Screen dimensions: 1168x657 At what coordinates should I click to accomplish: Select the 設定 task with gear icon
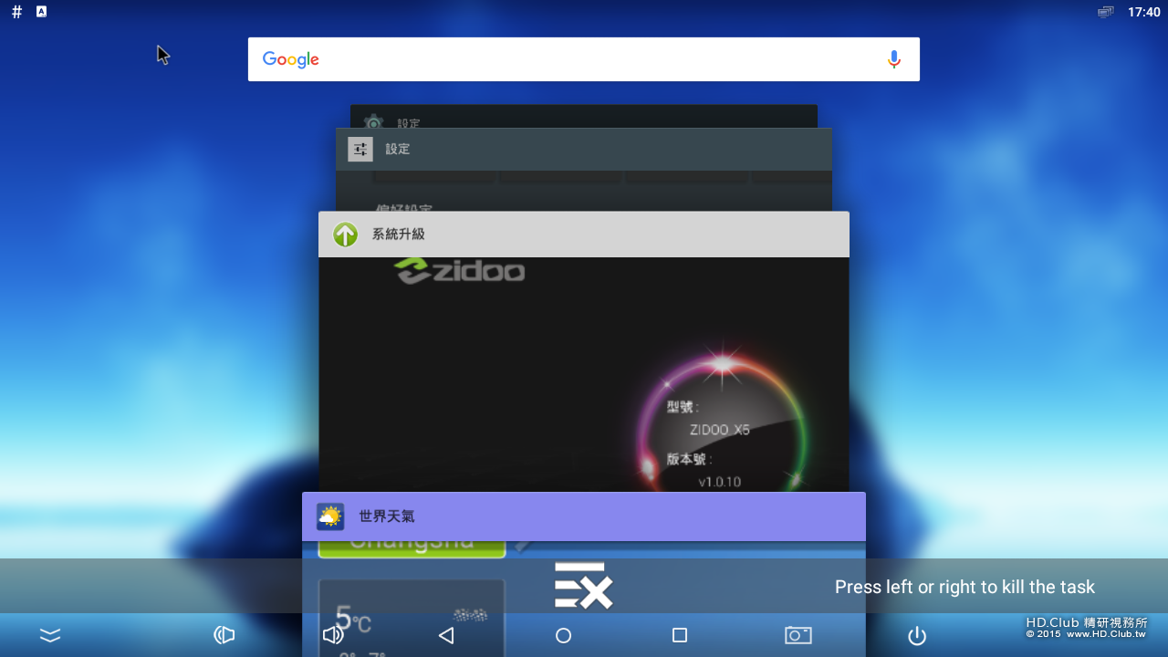(x=584, y=116)
